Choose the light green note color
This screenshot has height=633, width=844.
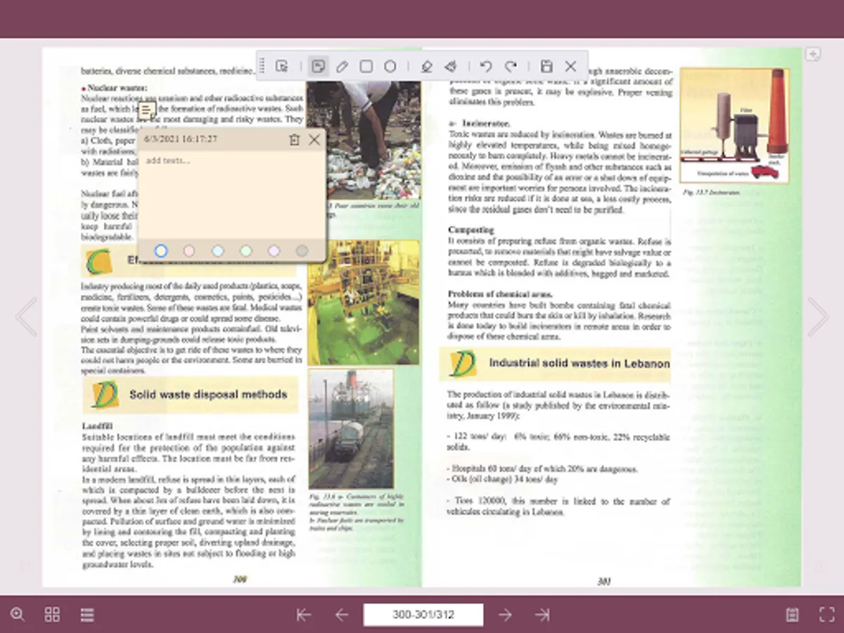(x=245, y=251)
